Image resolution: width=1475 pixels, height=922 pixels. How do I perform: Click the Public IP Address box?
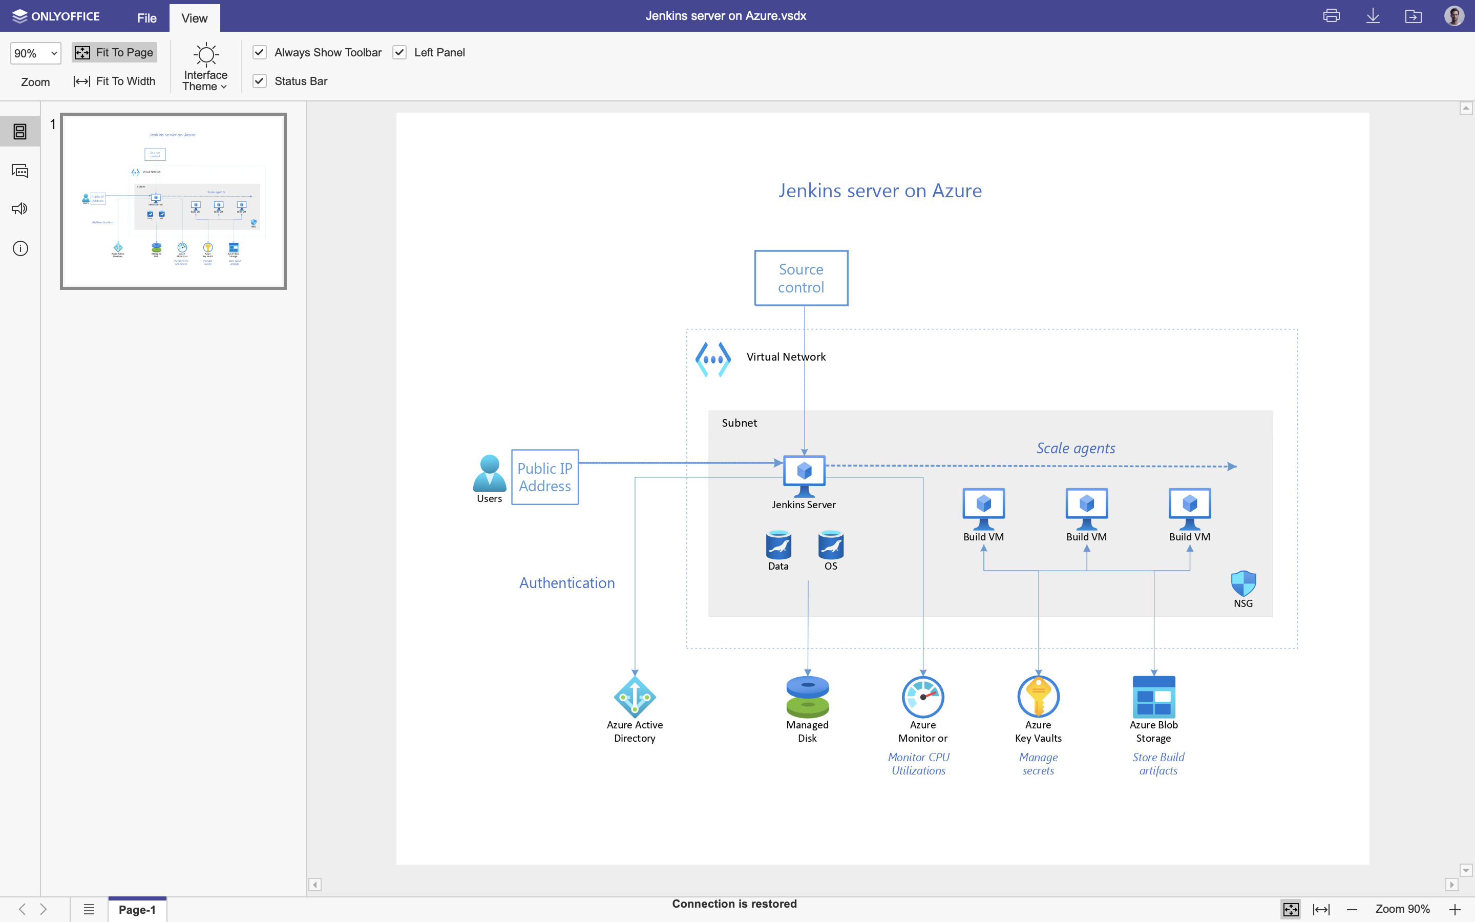click(x=545, y=477)
